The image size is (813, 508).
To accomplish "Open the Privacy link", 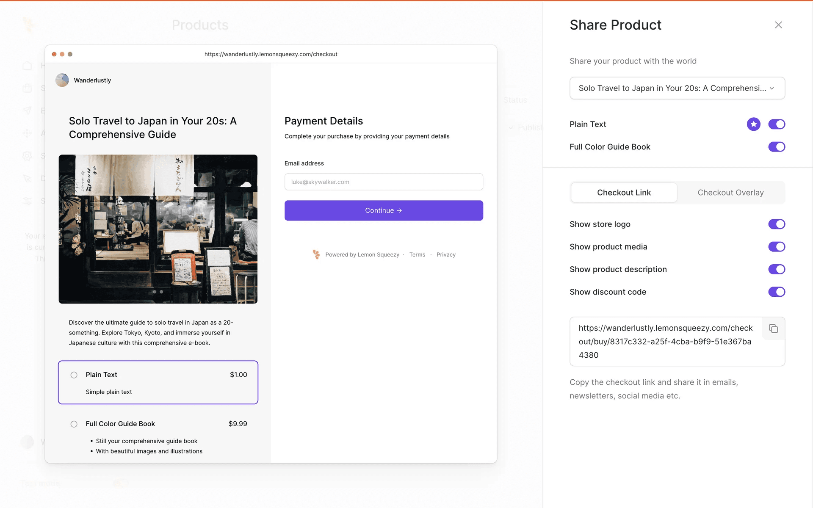I will (446, 255).
